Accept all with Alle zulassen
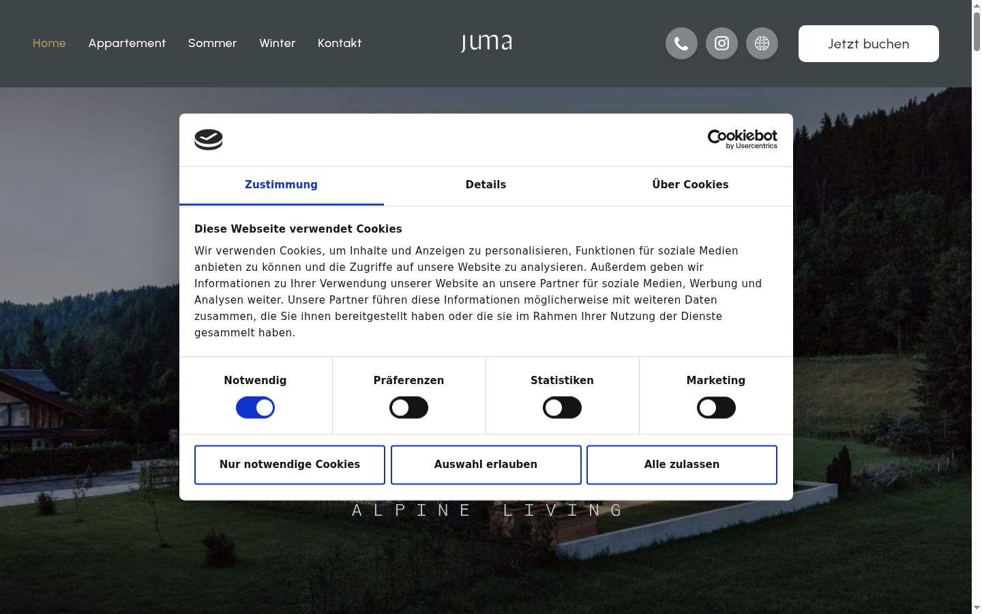982x614 pixels. pos(682,465)
